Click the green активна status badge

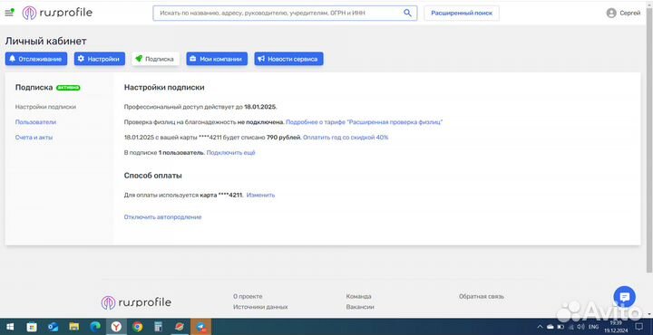(68, 88)
